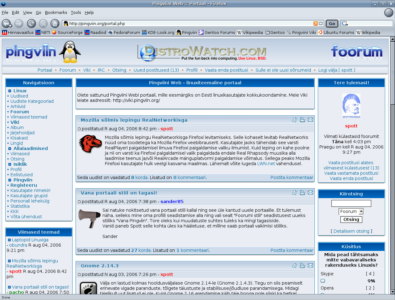Open the search engine selector dropdown

coord(345,23)
